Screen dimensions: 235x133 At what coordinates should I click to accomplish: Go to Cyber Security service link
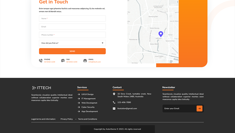click(88, 107)
